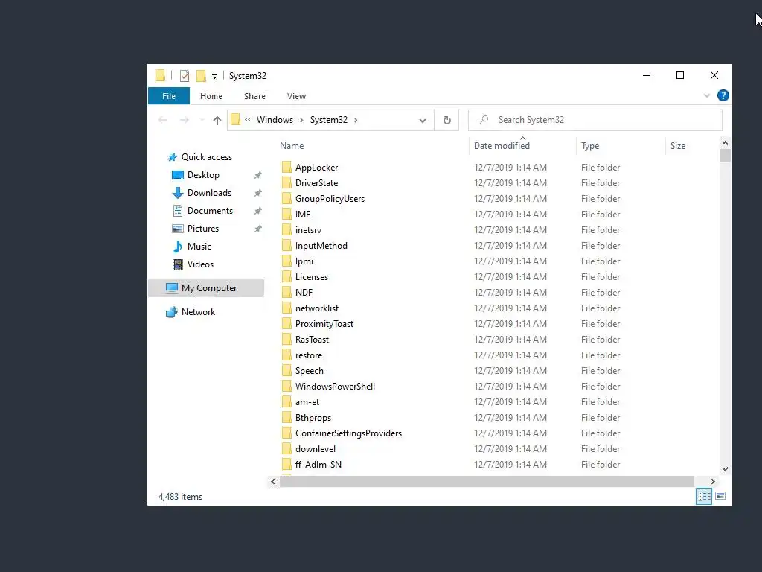Select the Licenses folder icon
762x572 pixels.
(286, 277)
